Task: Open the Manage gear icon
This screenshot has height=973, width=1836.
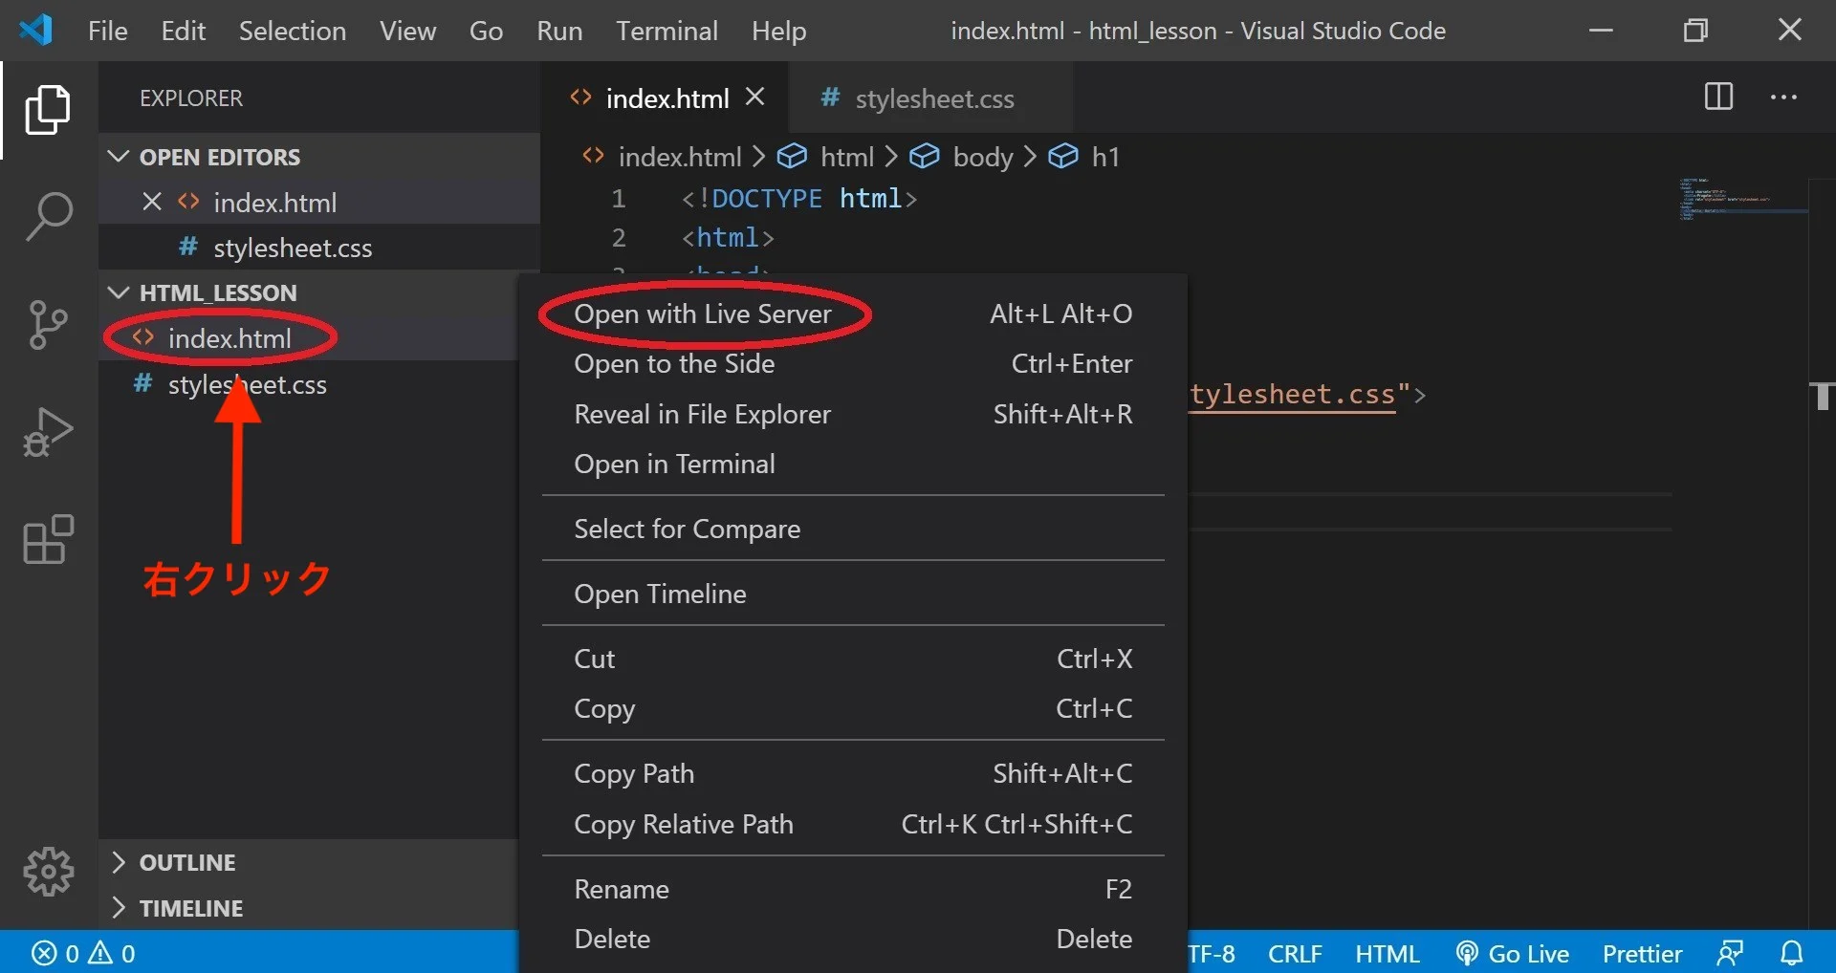Action: [x=47, y=871]
